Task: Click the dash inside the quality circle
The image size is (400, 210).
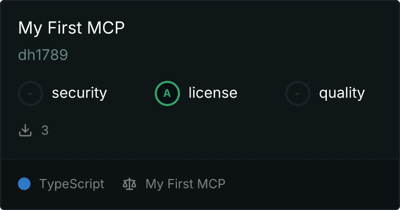Action: tap(297, 93)
